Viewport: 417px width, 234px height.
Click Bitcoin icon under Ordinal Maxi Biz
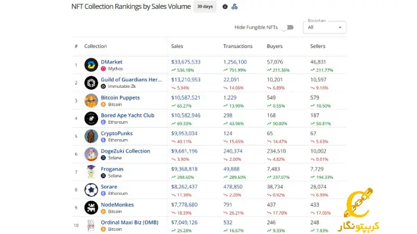[x=103, y=230]
